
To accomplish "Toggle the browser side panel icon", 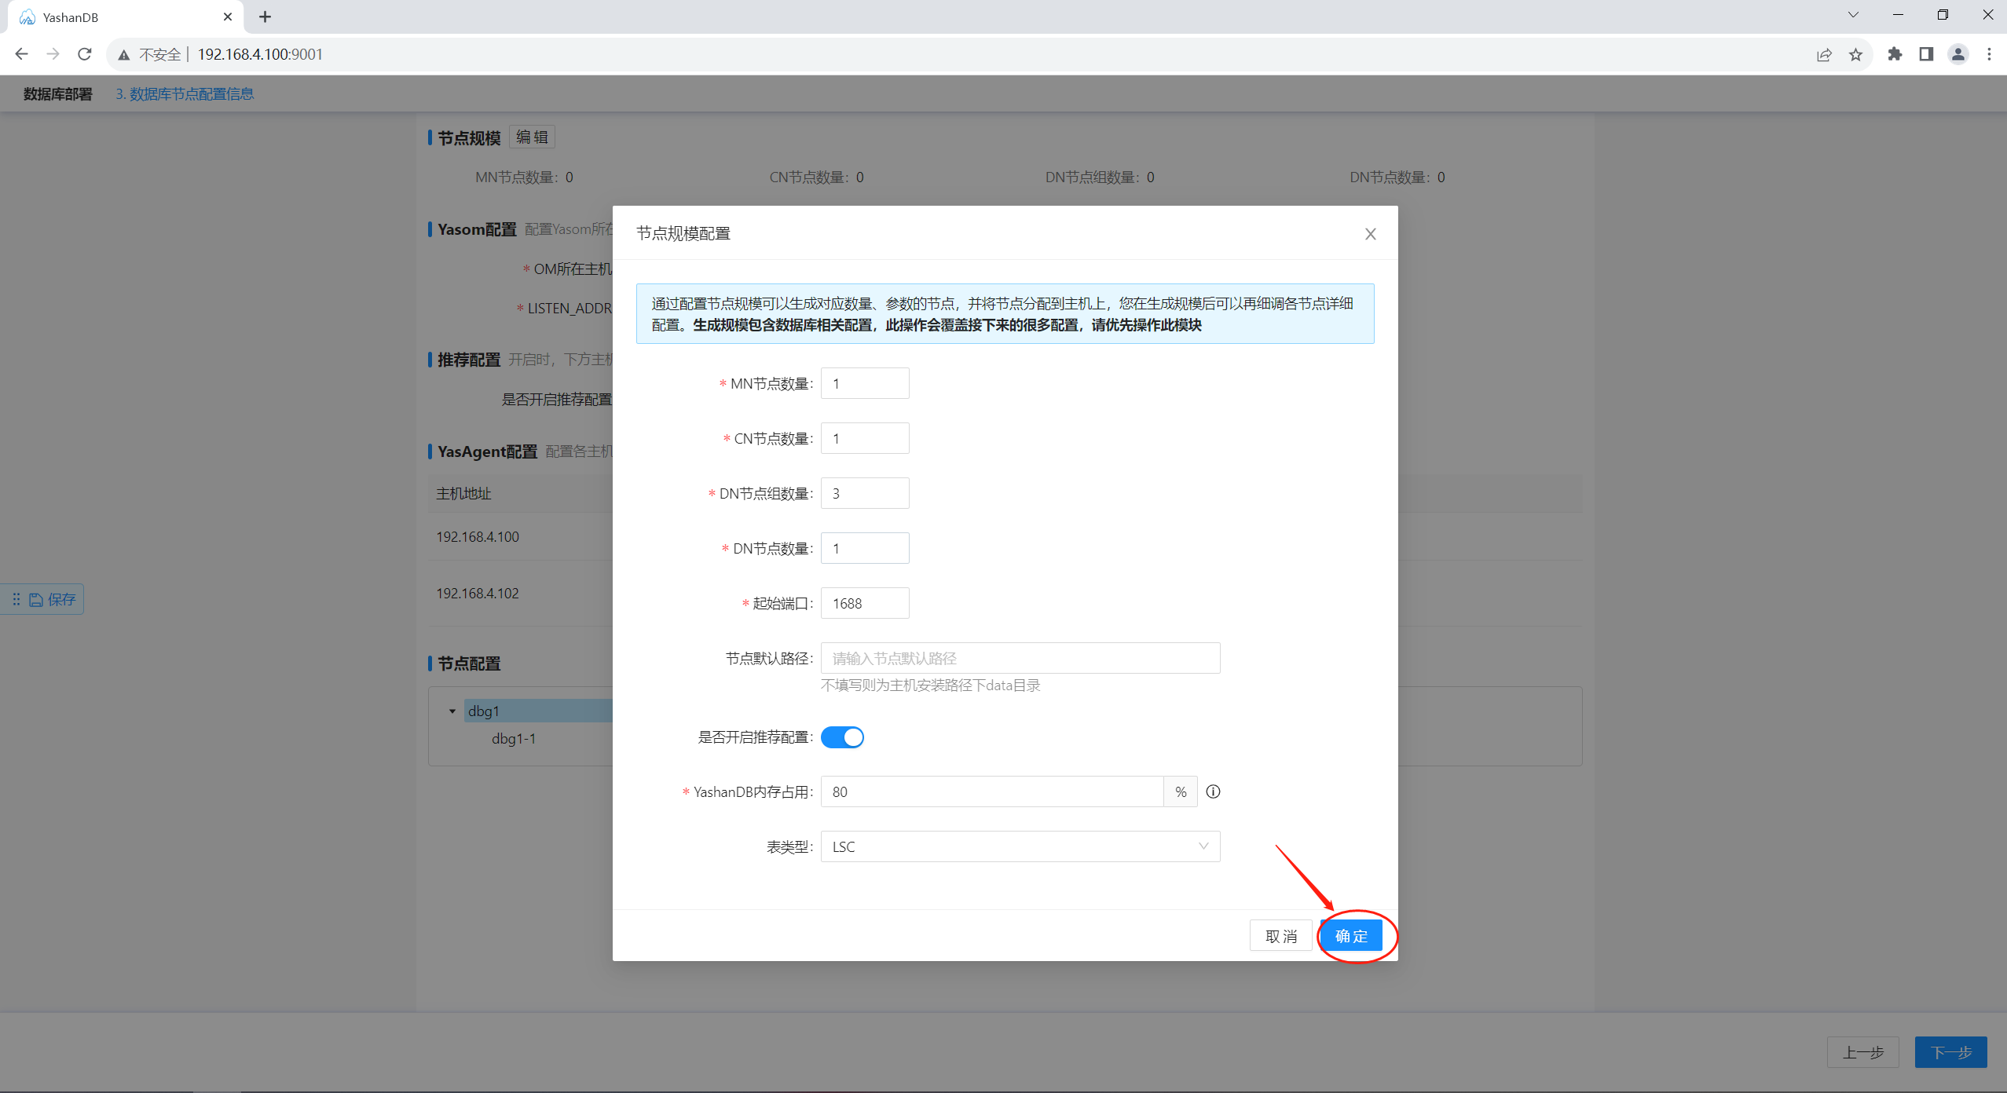I will coord(1926,54).
